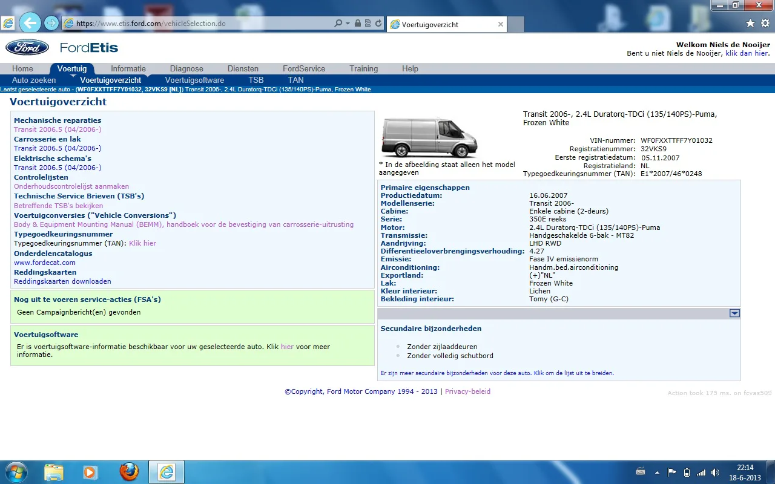Open the Reddingskaarten downloaden link
This screenshot has height=484, width=775.
[x=62, y=281]
